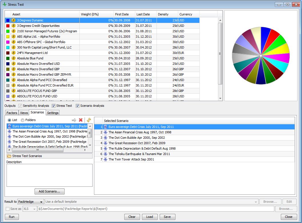This screenshot has height=223, width=302.
Task: Click fund icon of 24FX Management Ltd
Action: (13, 53)
